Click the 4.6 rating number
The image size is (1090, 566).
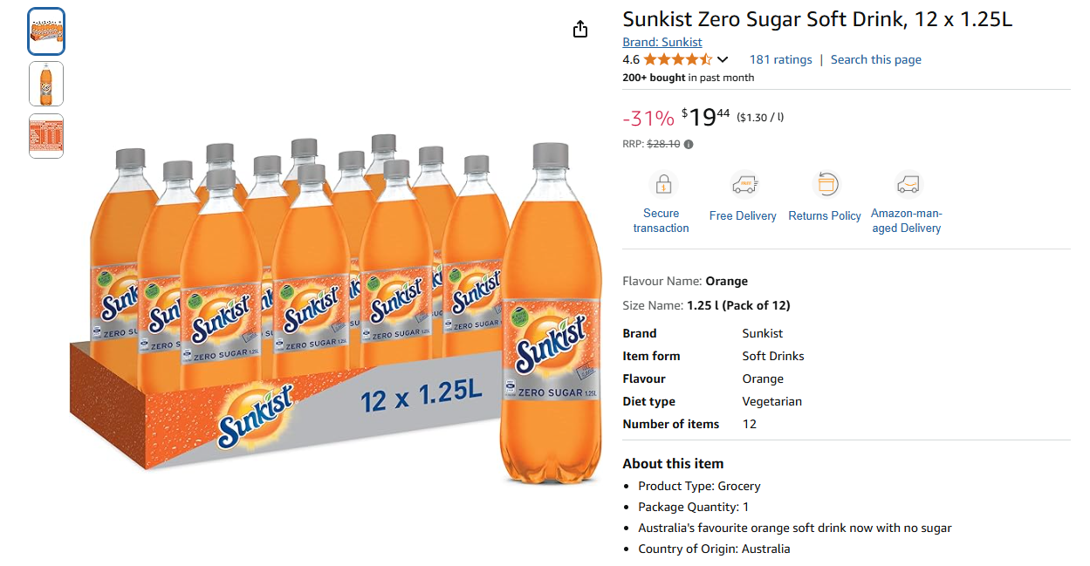click(631, 60)
